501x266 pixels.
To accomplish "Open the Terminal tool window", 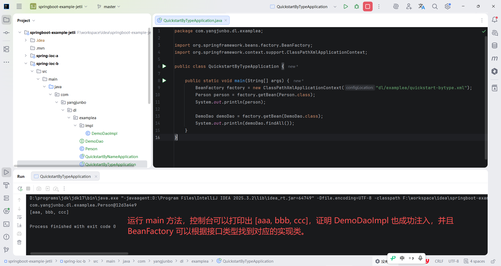I will pos(7,224).
